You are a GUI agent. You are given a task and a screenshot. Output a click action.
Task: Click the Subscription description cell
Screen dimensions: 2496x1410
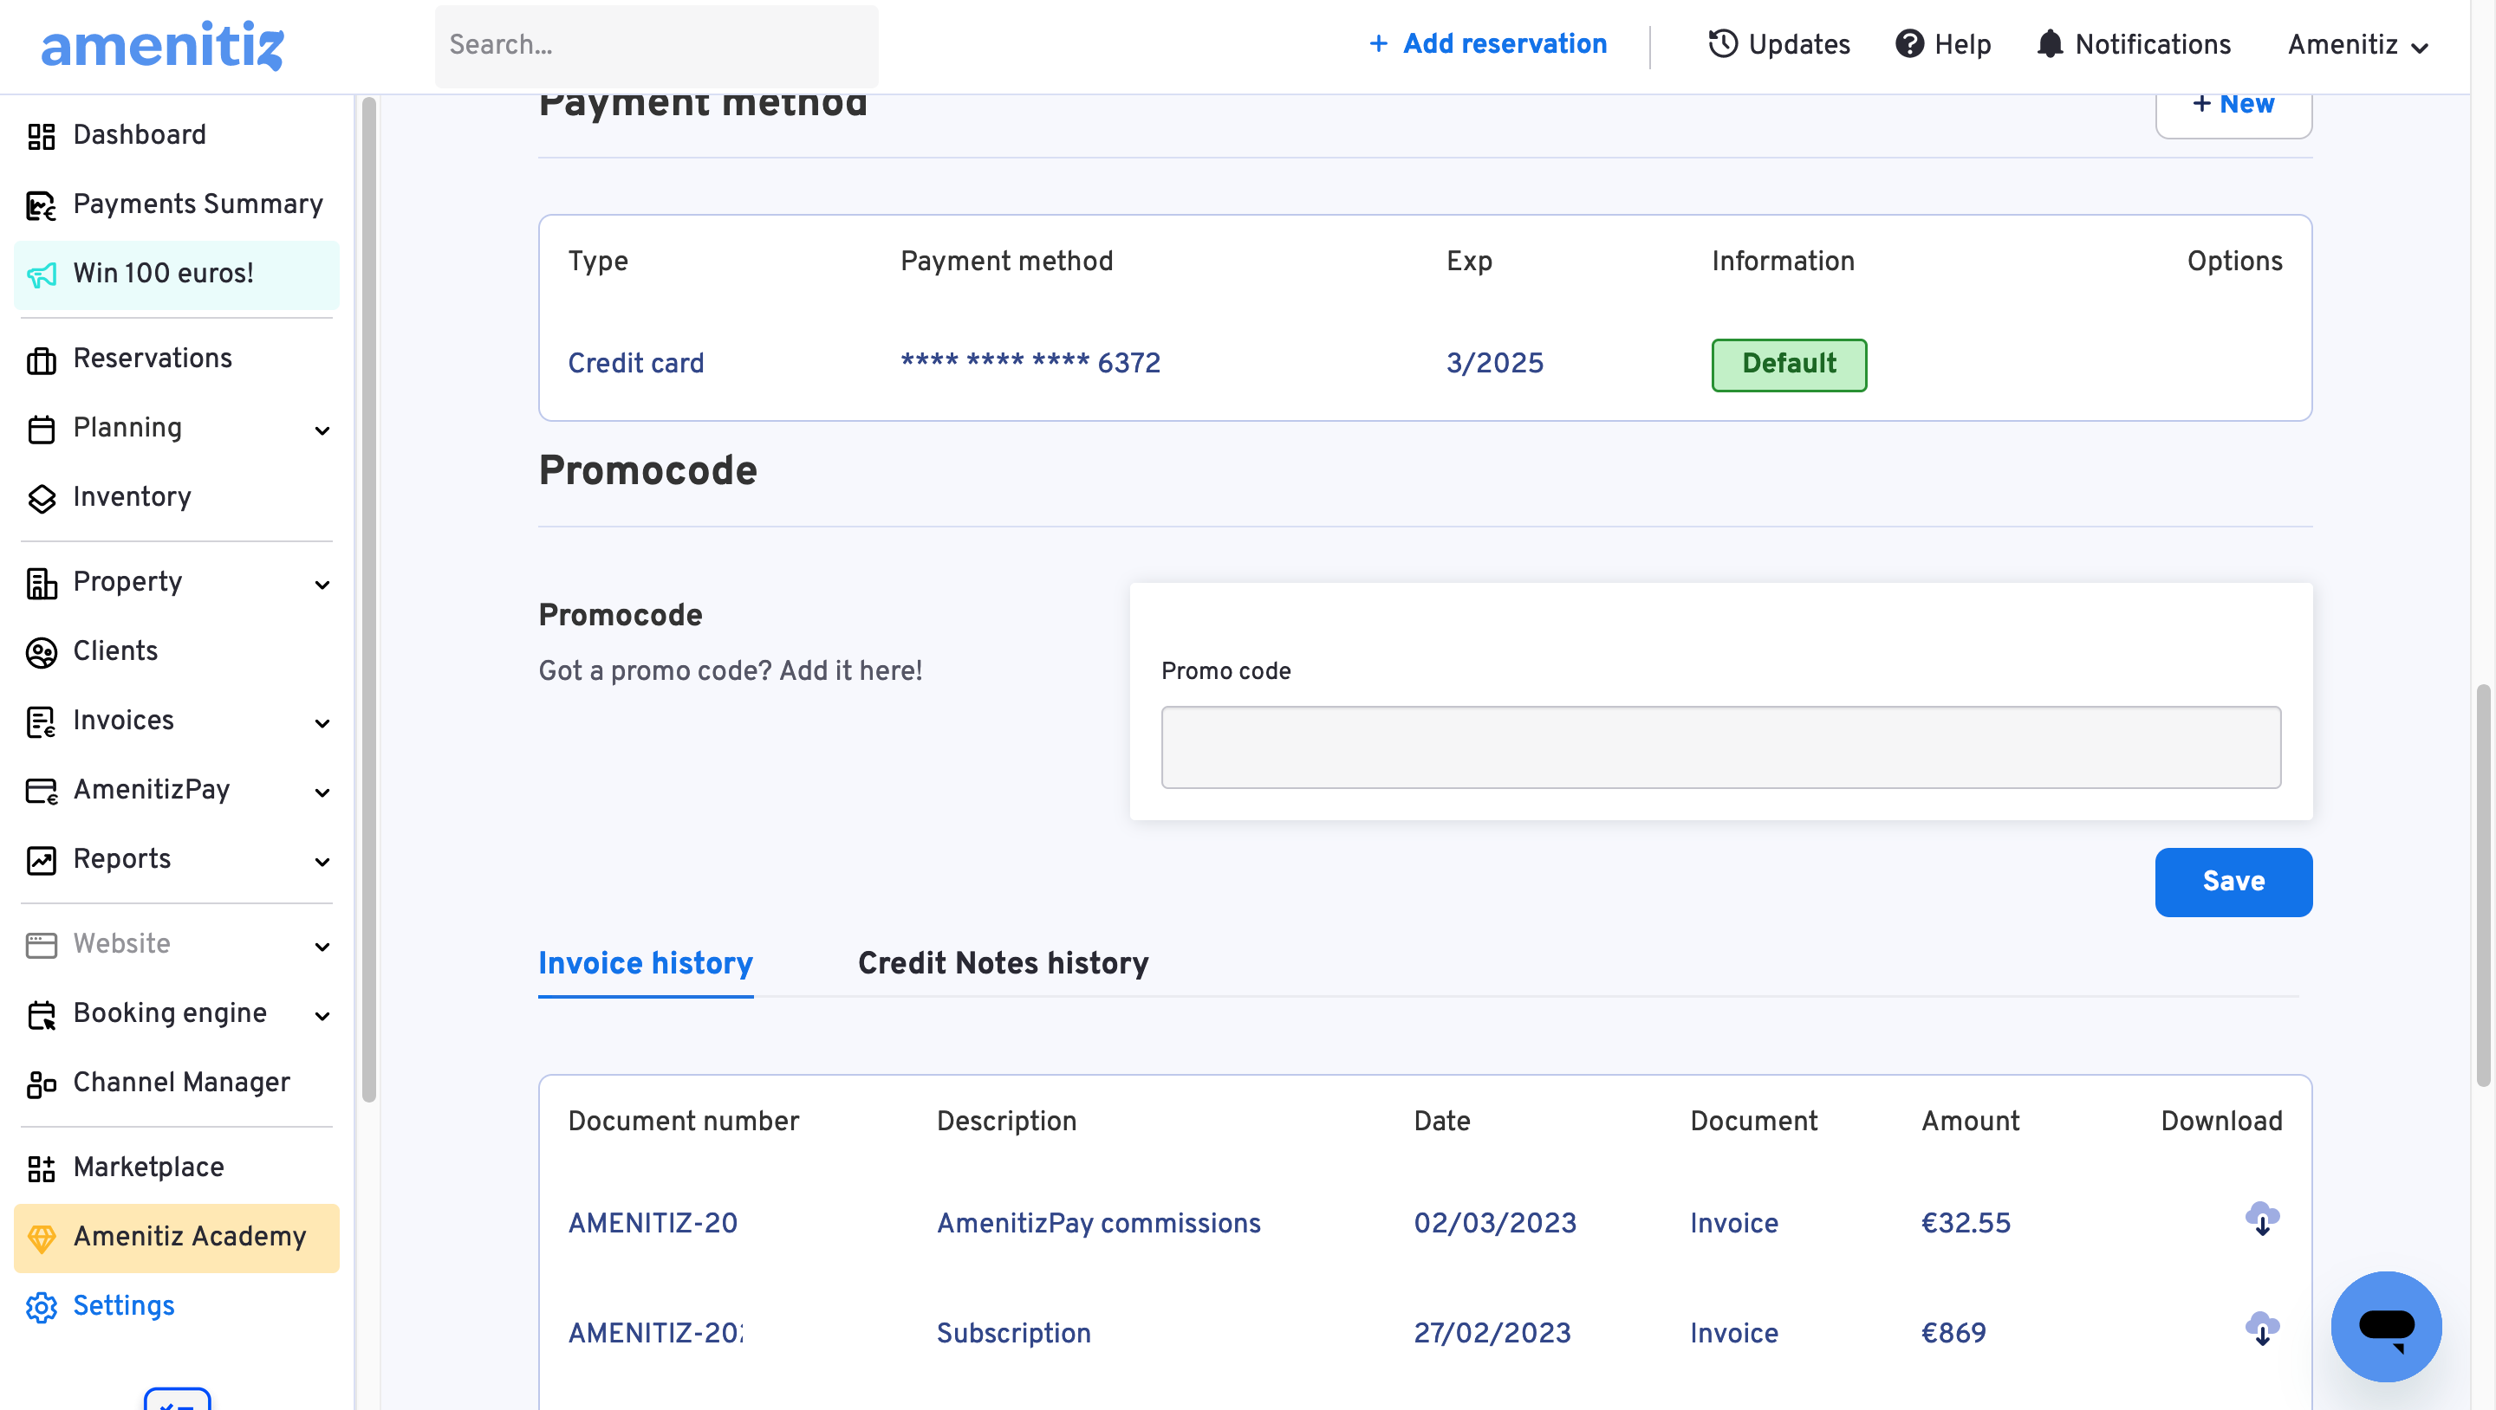1013,1334
